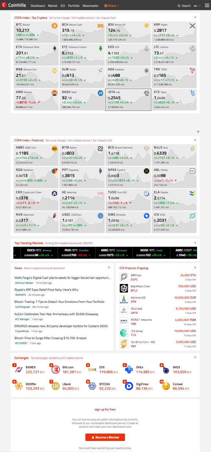Click the small pink info icon
This screenshot has width=211, height=452.
tap(198, 132)
